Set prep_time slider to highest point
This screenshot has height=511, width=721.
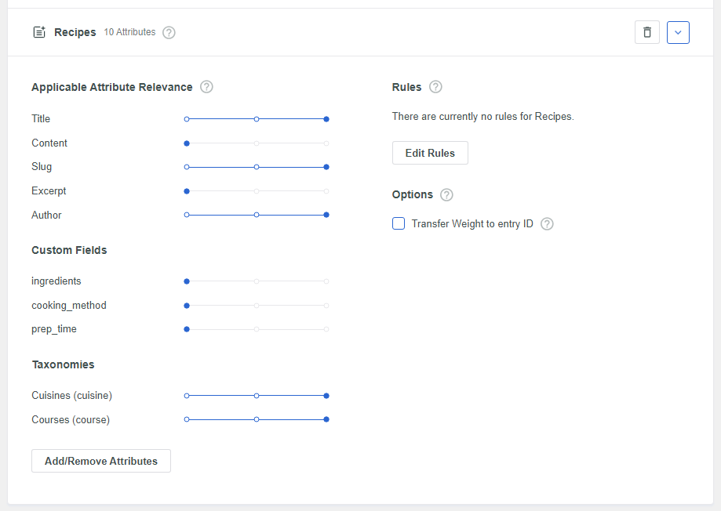pos(326,329)
